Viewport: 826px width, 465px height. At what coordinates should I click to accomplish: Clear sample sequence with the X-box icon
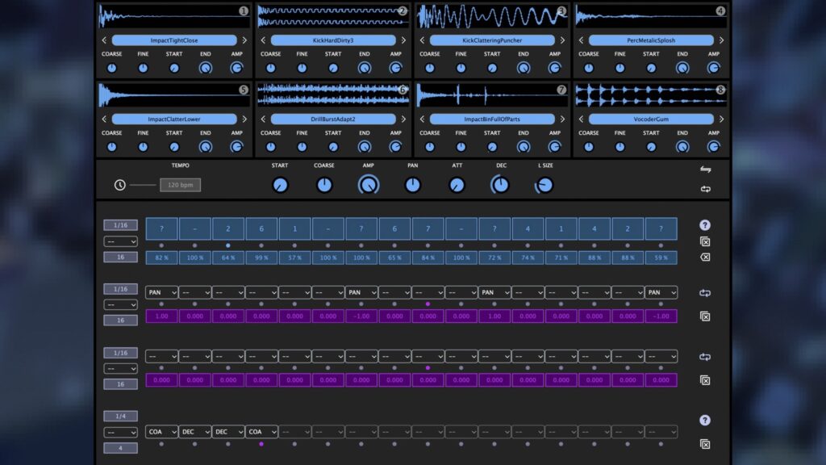coord(705,258)
